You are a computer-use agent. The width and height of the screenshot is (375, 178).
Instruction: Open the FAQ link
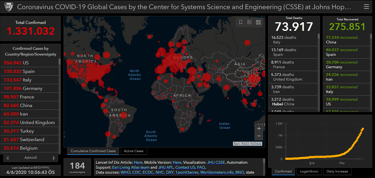click(201, 167)
